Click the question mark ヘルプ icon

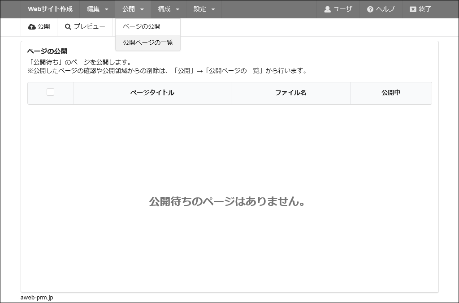coord(370,9)
